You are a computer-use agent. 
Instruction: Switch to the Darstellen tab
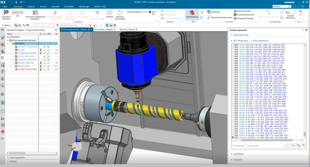click(69, 6)
